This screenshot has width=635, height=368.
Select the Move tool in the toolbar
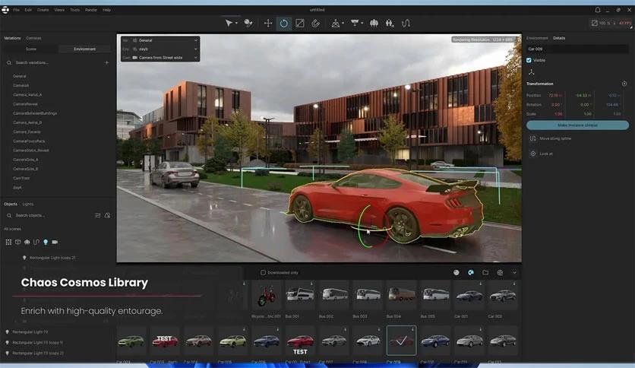(x=267, y=24)
